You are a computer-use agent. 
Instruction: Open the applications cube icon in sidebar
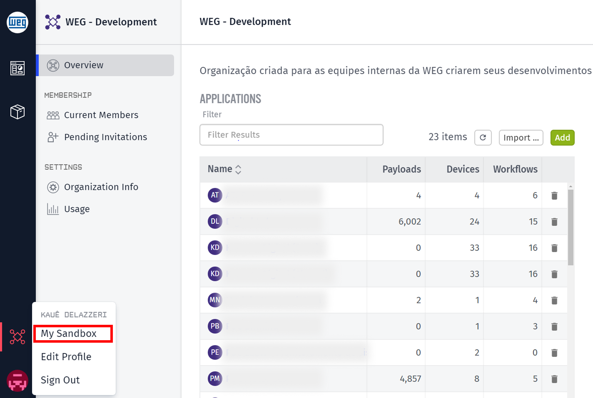[x=17, y=112]
